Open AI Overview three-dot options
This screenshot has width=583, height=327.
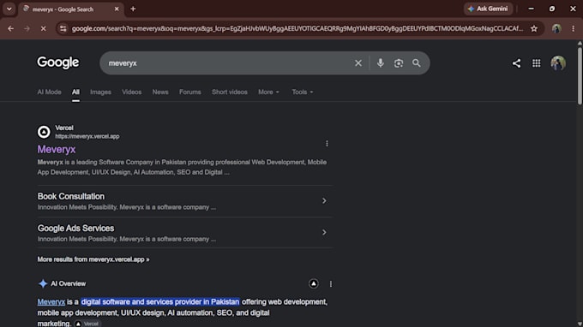tap(331, 284)
